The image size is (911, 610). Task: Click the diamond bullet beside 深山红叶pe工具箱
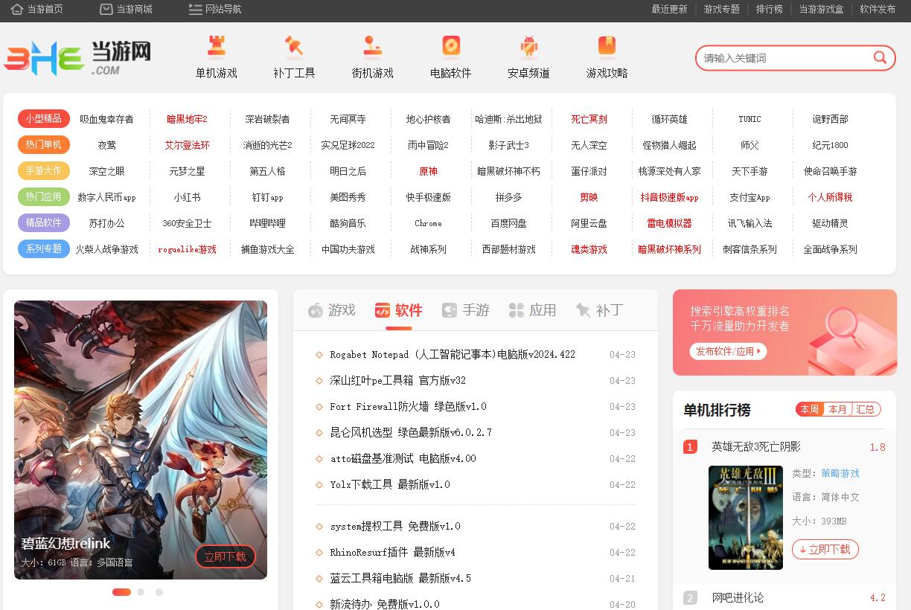point(319,381)
